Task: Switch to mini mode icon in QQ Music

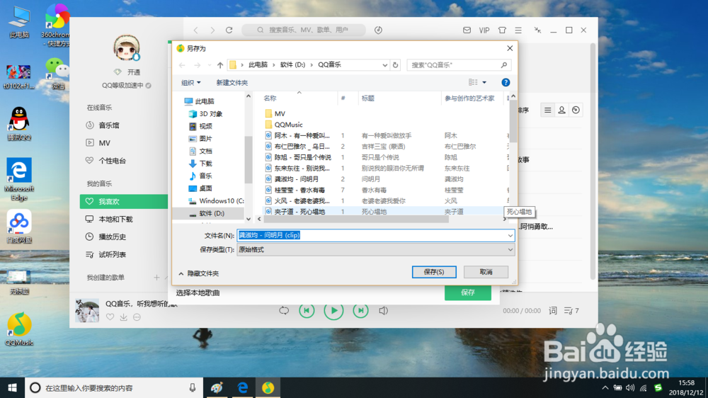Action: coord(537,30)
